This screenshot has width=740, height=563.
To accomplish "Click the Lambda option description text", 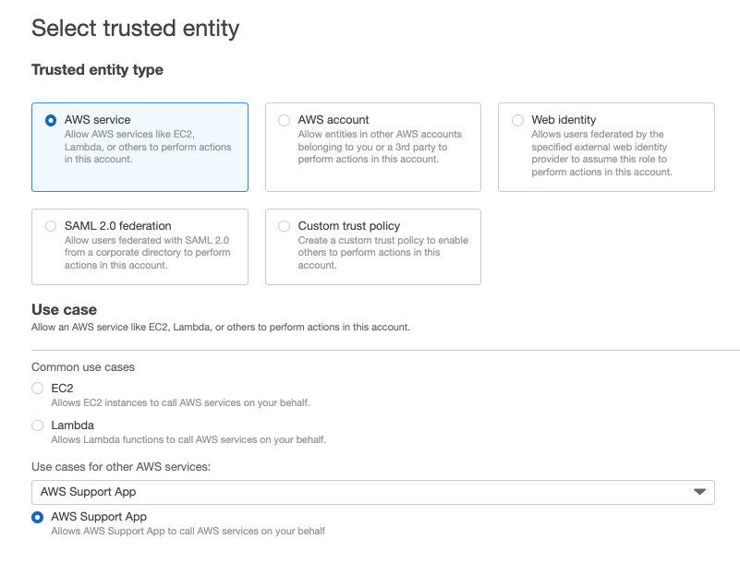I will pyautogui.click(x=188, y=439).
